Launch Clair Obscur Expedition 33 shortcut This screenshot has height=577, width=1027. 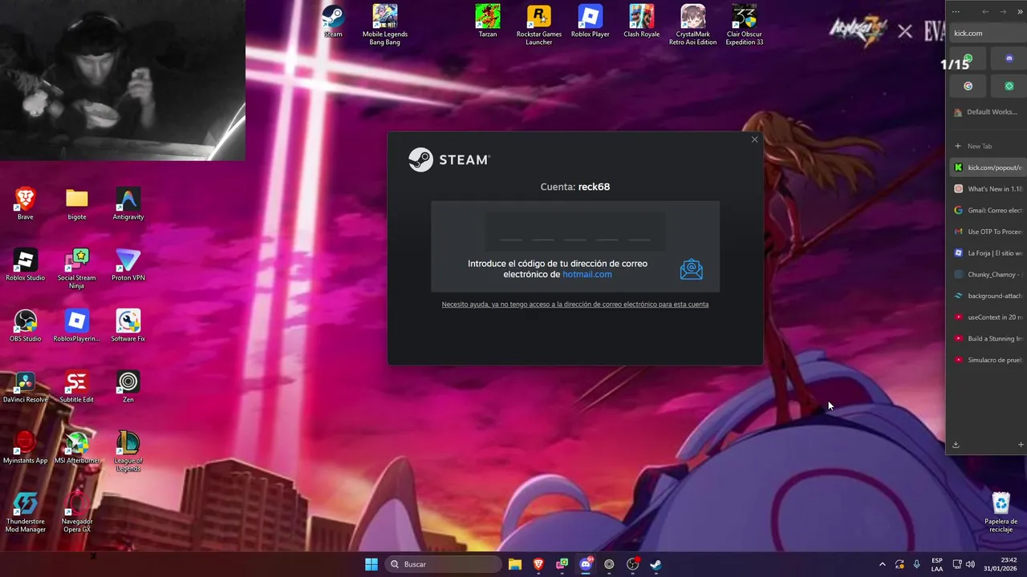(745, 24)
